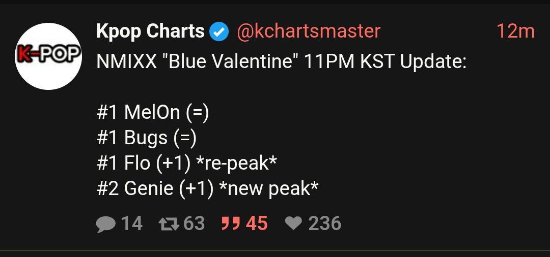Click the 12m timestamp
Image resolution: width=550 pixels, height=257 pixels.
(515, 31)
